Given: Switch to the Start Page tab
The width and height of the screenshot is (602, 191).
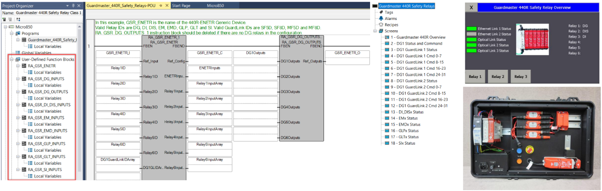Looking at the screenshot, I should [x=181, y=6].
